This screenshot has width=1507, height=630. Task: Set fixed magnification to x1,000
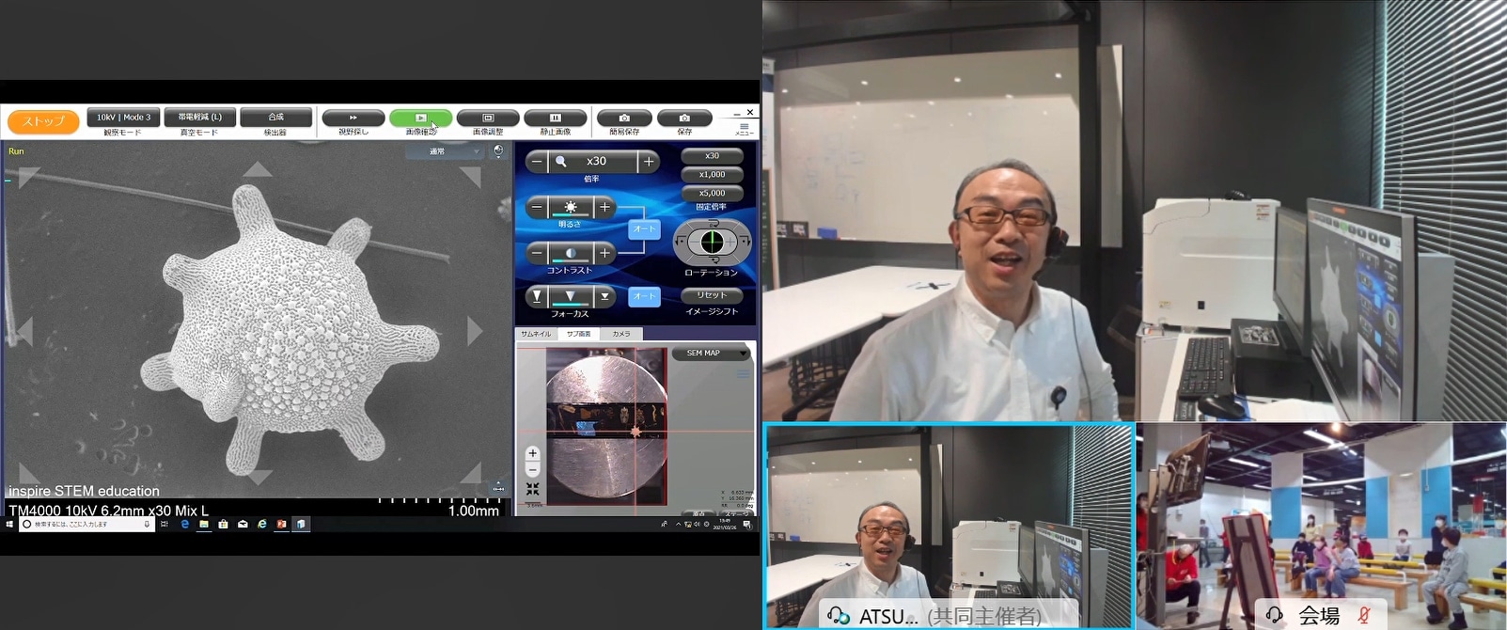[712, 175]
